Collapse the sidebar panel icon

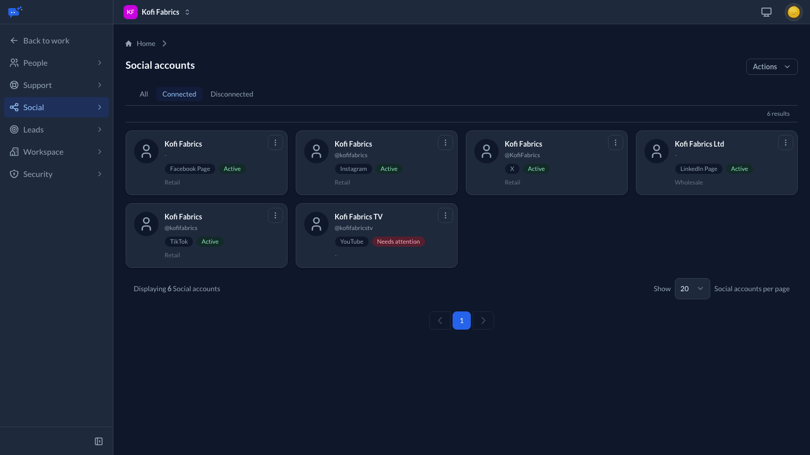[99, 441]
